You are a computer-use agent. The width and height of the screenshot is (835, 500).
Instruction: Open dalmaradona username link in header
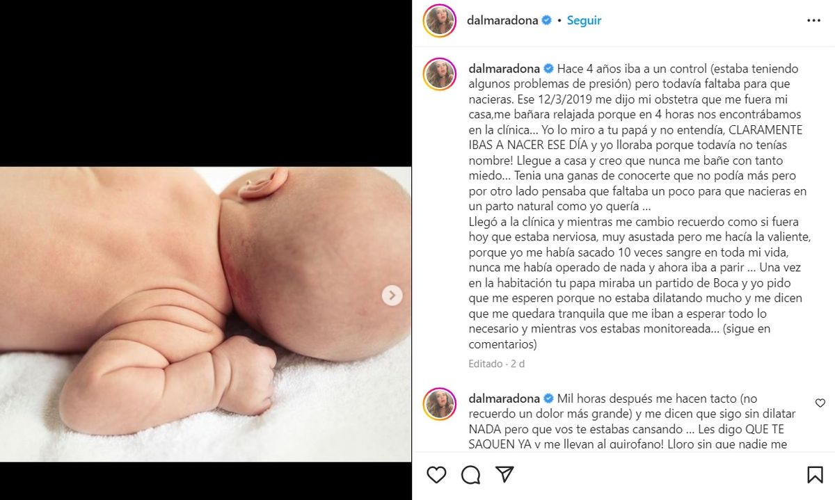[502, 20]
